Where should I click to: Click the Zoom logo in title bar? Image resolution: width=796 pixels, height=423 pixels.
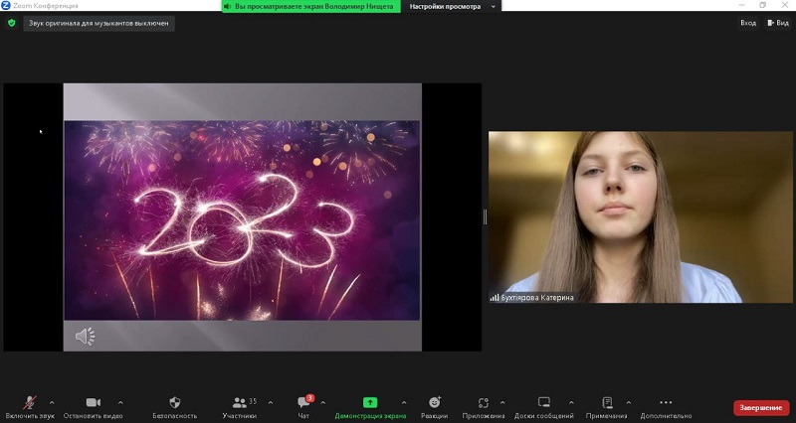tap(6, 5)
